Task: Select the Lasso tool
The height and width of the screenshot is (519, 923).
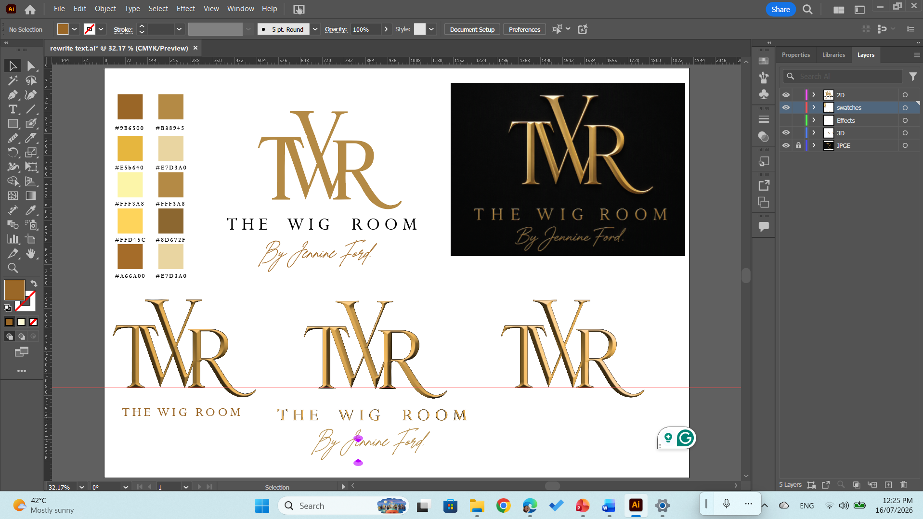Action: pyautogui.click(x=31, y=80)
